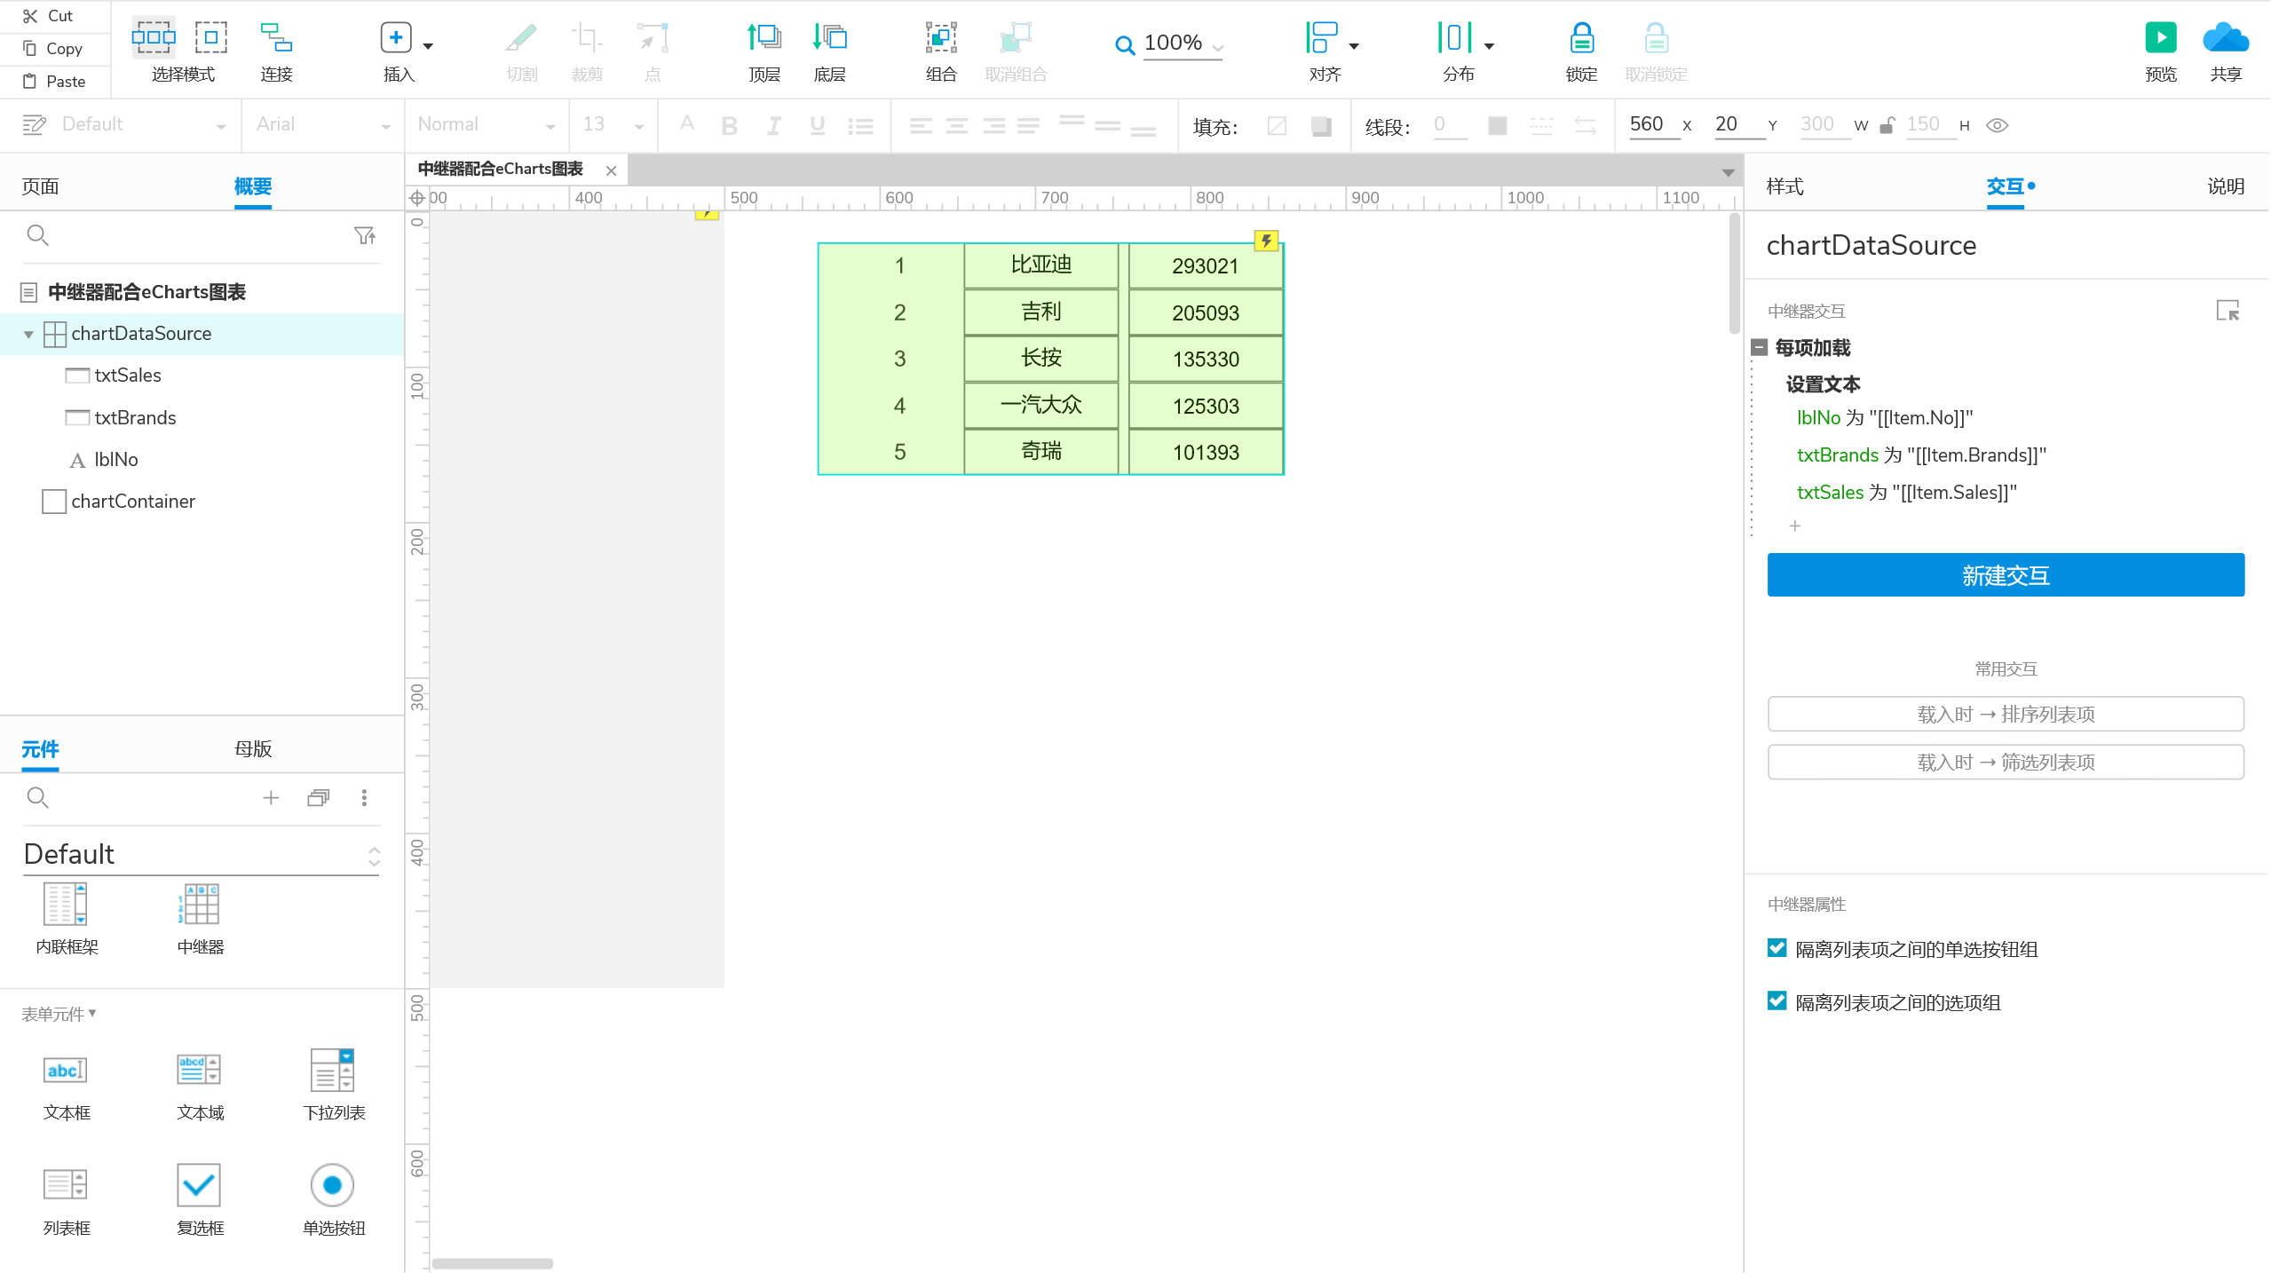Viewport: 2271px width, 1273px height.
Task: Select lblNo in the outline
Action: pos(116,460)
